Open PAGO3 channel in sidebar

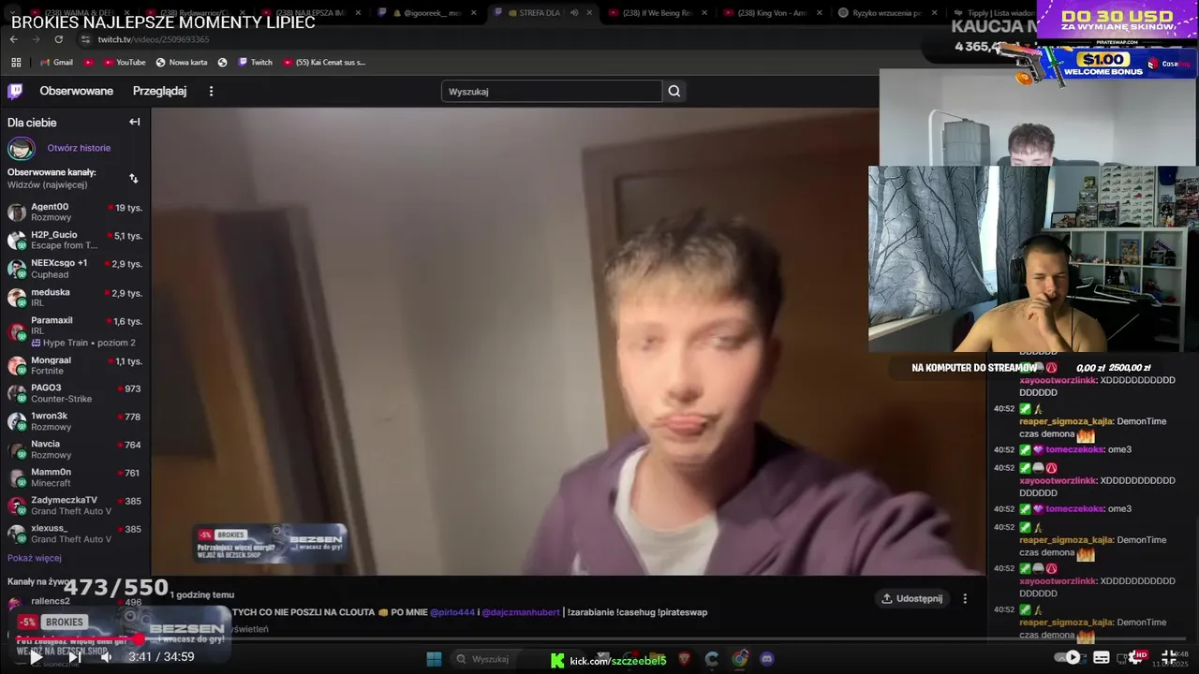[75, 393]
